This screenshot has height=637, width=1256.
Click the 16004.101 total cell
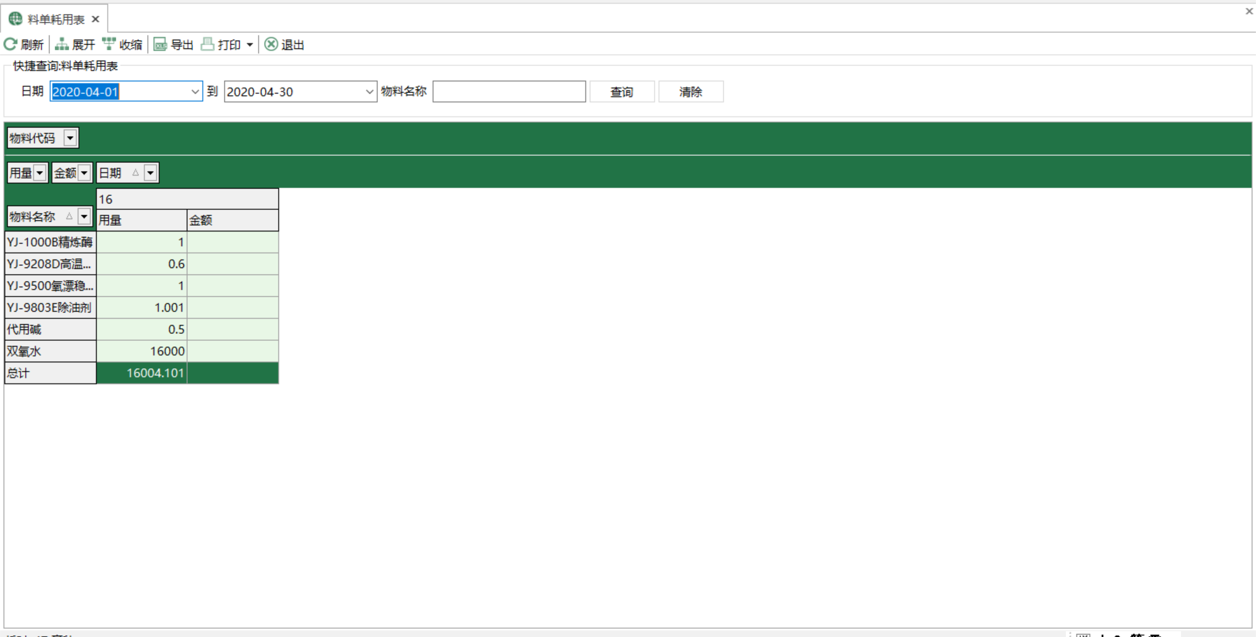[x=142, y=373]
